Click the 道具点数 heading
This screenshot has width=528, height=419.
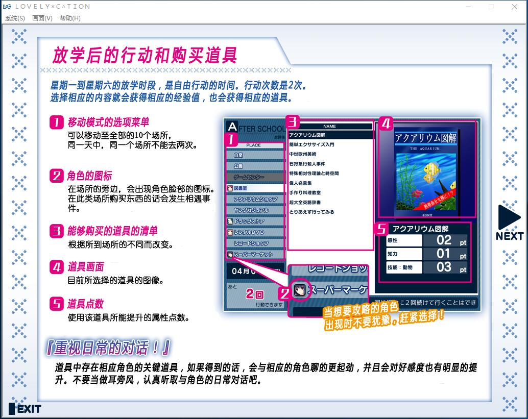[85, 304]
